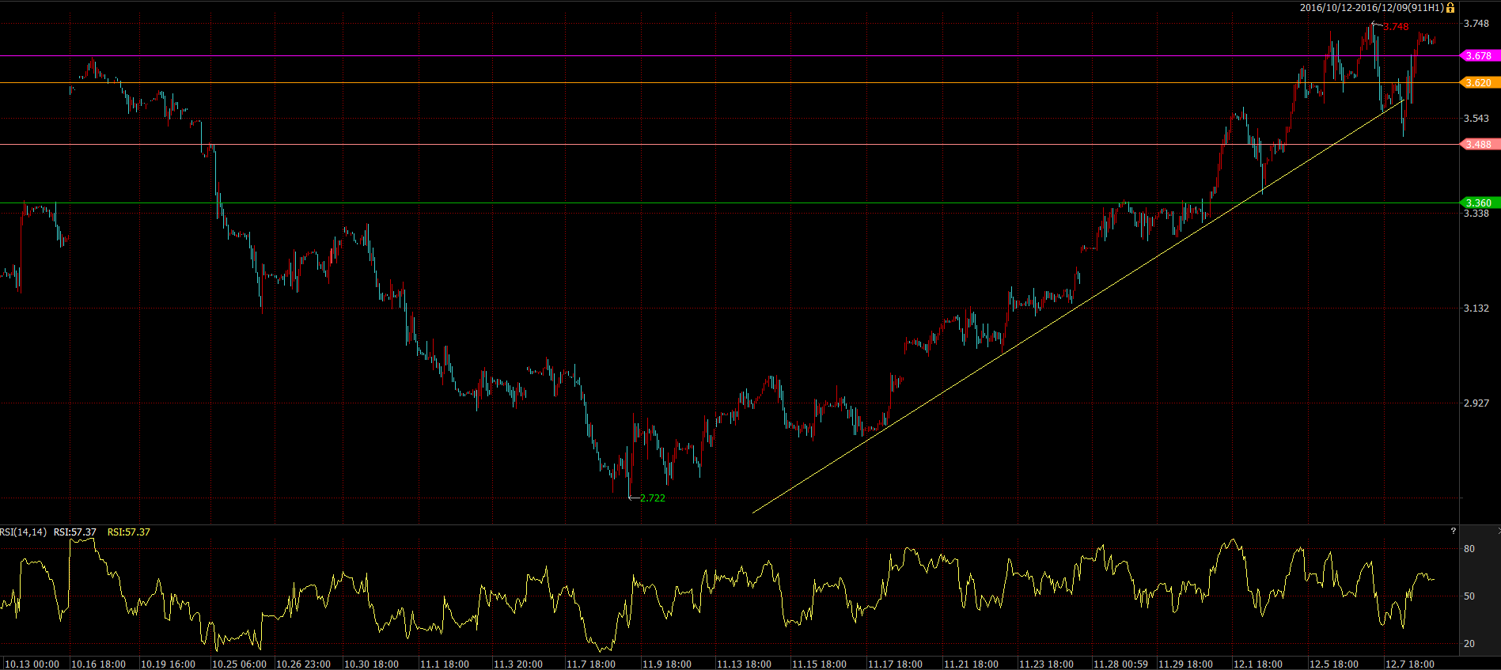Image resolution: width=1501 pixels, height=670 pixels.
Task: Click the 11.15 18:00 time label
Action: coord(820,664)
